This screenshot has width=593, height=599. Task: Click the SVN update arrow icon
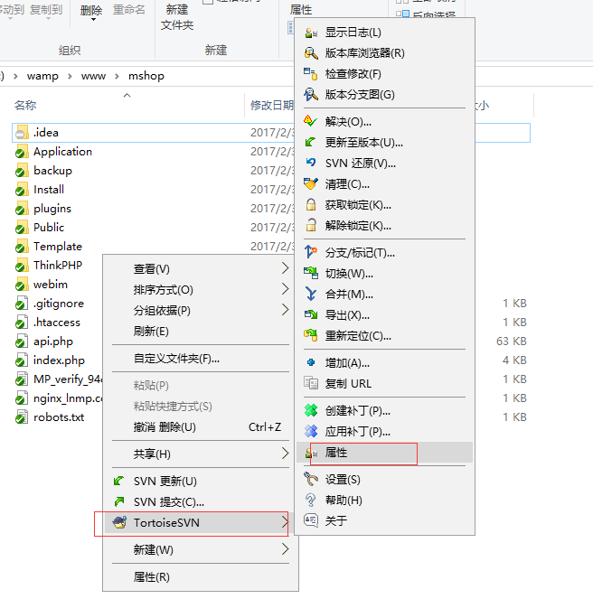119,481
